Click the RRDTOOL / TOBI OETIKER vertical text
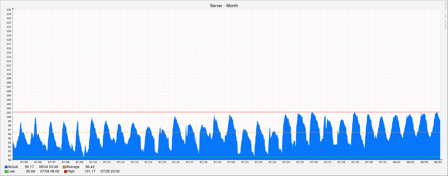The height and width of the screenshot is (176, 448). (x=445, y=15)
